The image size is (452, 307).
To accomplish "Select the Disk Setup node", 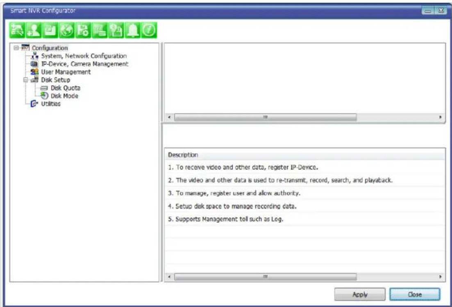I will [x=56, y=80].
